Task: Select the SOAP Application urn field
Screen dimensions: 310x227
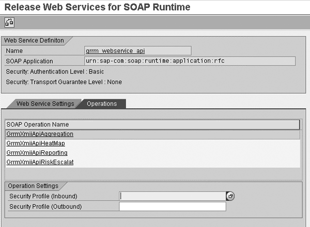Action: pyautogui.click(x=189, y=61)
